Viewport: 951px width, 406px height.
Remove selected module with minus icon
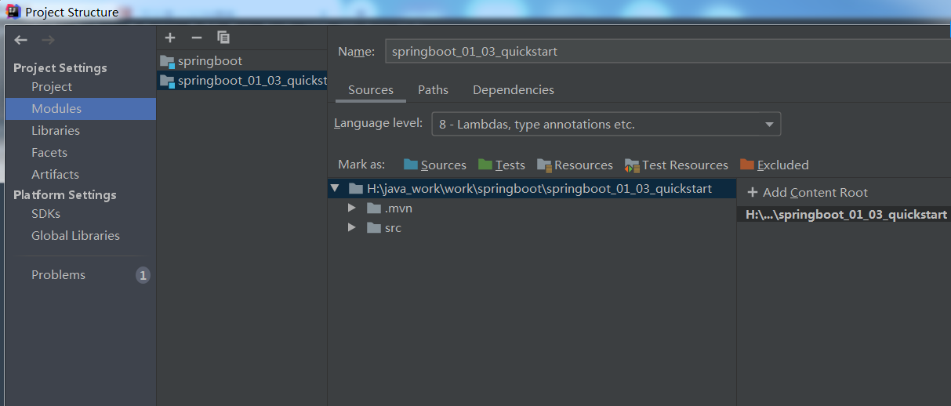(197, 38)
